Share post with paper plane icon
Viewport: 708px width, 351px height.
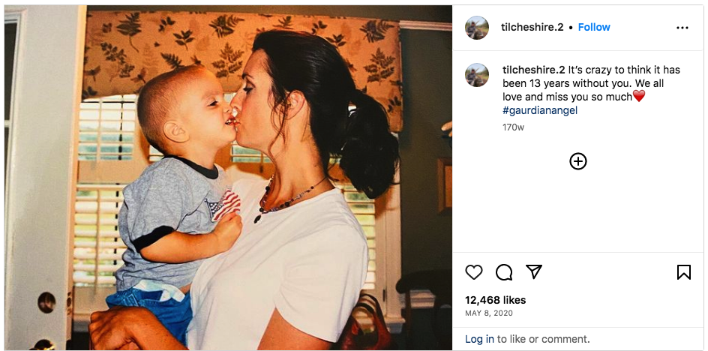(534, 272)
